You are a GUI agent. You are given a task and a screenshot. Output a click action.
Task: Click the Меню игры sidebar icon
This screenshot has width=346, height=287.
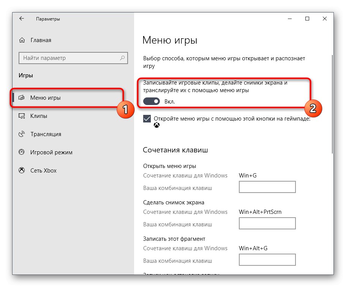click(22, 98)
